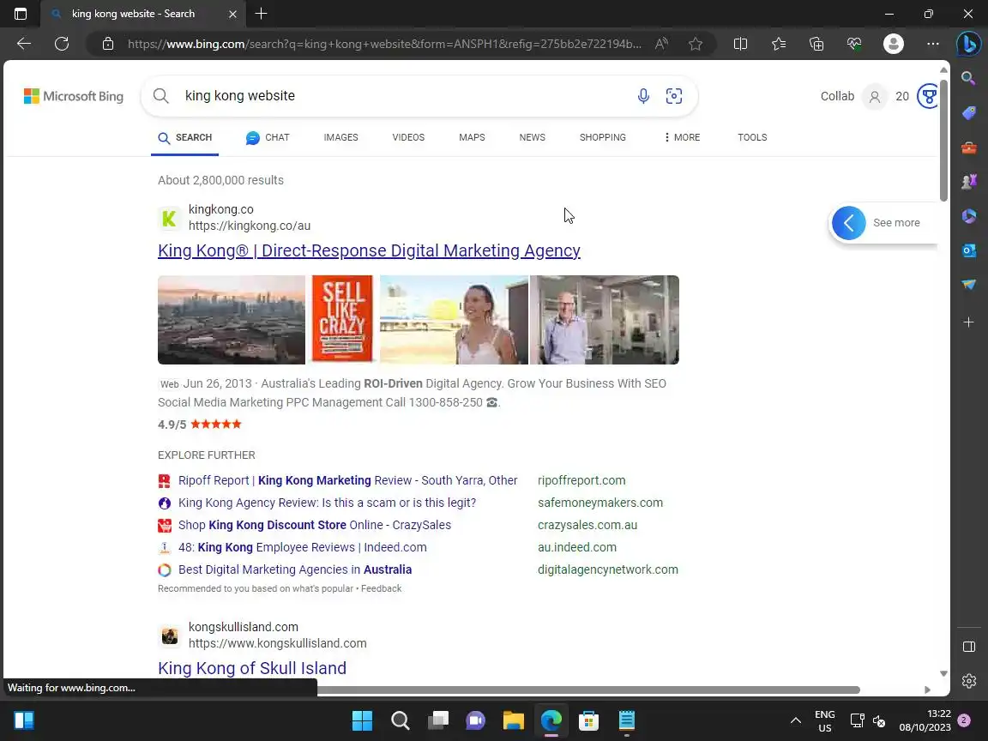This screenshot has width=988, height=741.
Task: Click the Collab account button
Action: coord(854,96)
